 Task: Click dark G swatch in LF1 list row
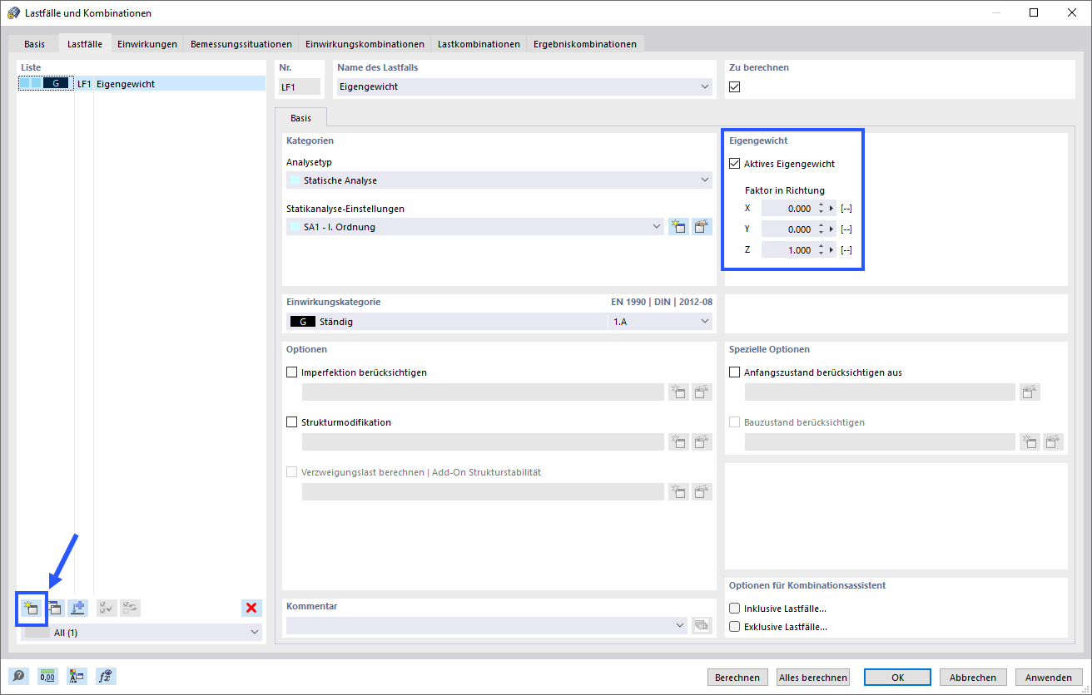(56, 84)
